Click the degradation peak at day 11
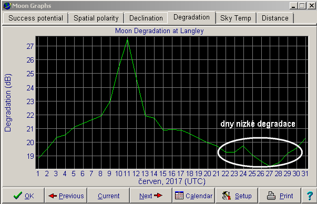The height and width of the screenshot is (204, 317). pyautogui.click(x=127, y=39)
